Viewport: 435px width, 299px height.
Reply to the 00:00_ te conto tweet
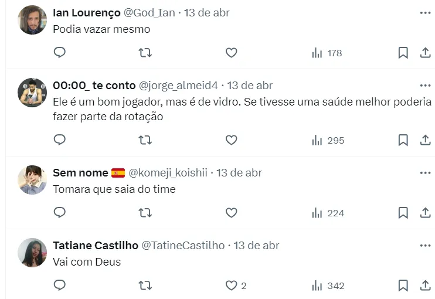pos(60,140)
